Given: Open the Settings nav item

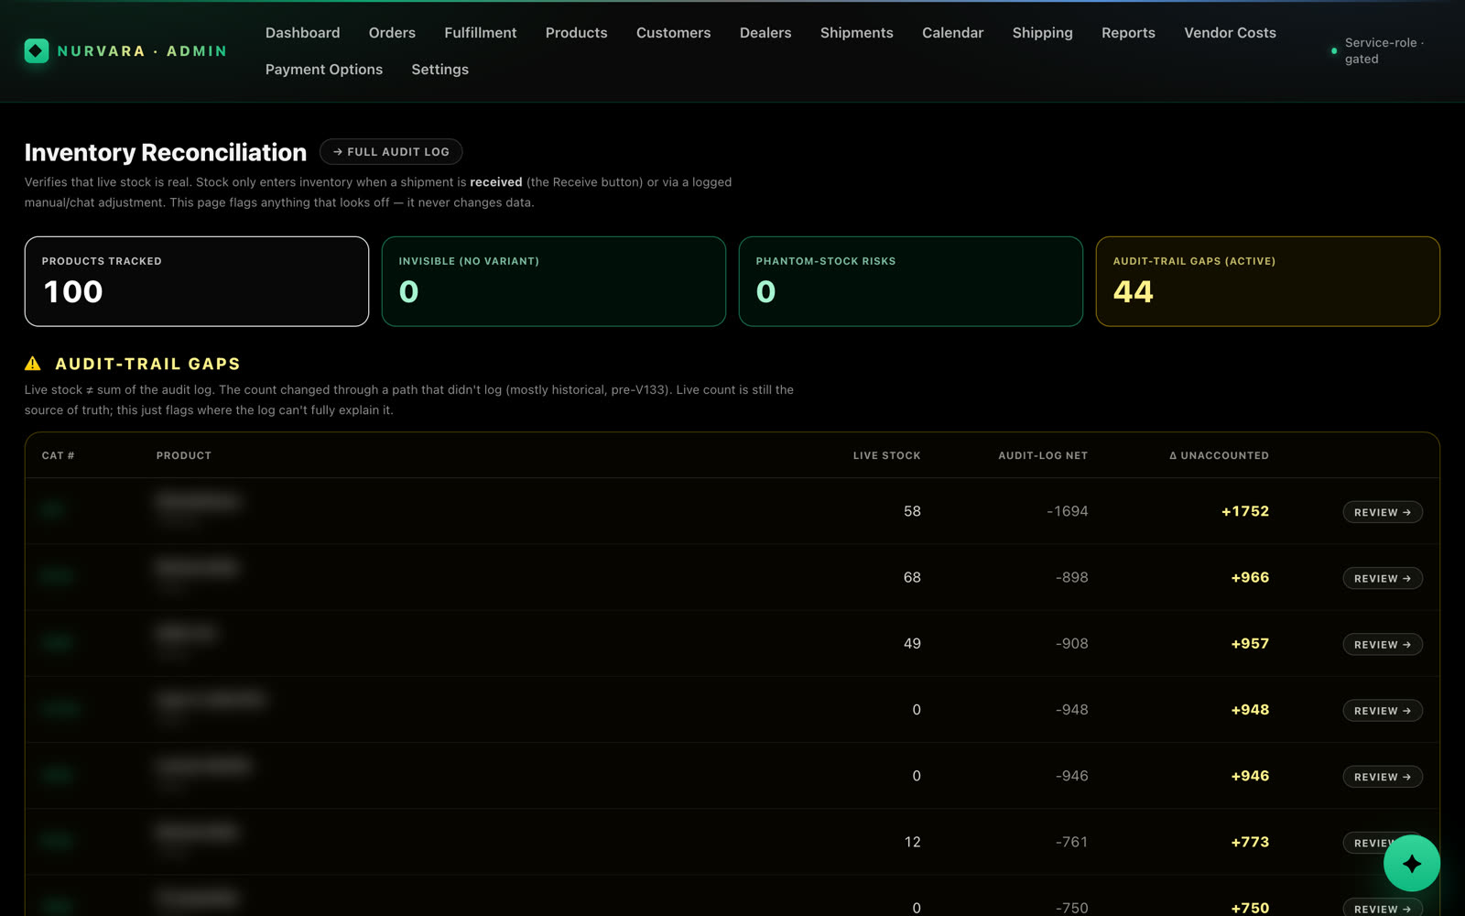Looking at the screenshot, I should pyautogui.click(x=439, y=70).
